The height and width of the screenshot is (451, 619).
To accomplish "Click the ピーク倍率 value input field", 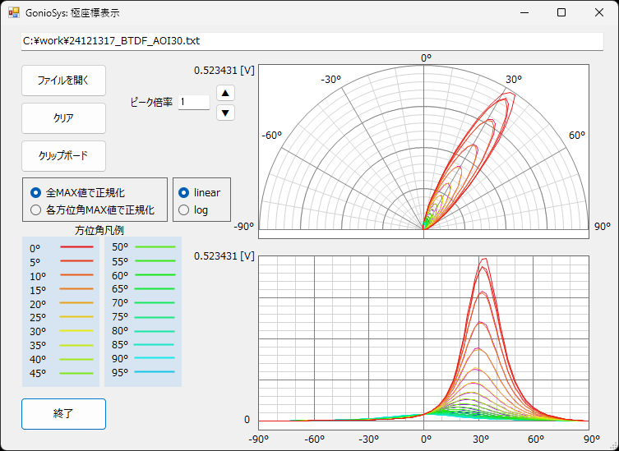I will (x=193, y=103).
